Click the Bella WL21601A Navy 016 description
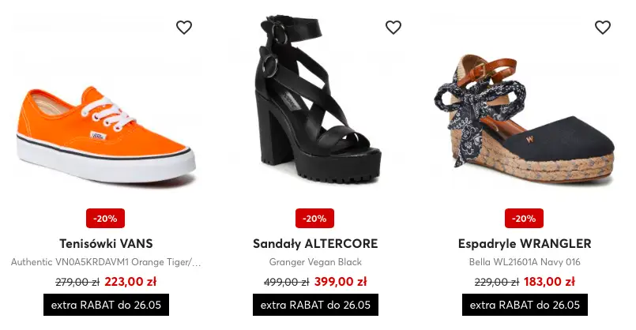 tap(525, 262)
